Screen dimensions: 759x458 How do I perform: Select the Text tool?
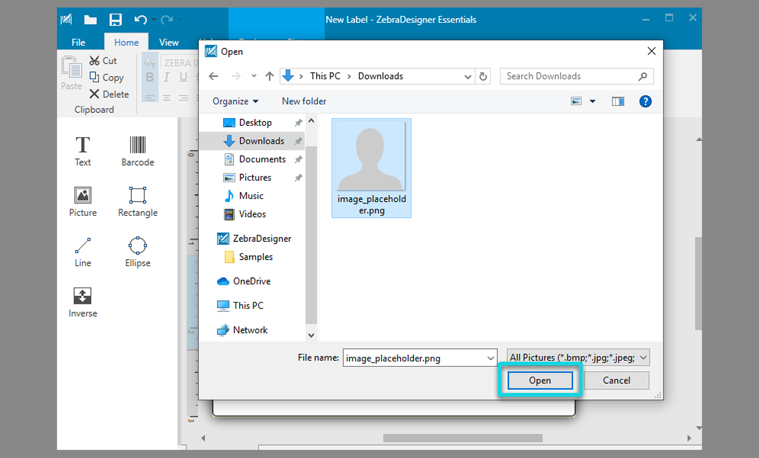click(x=82, y=151)
